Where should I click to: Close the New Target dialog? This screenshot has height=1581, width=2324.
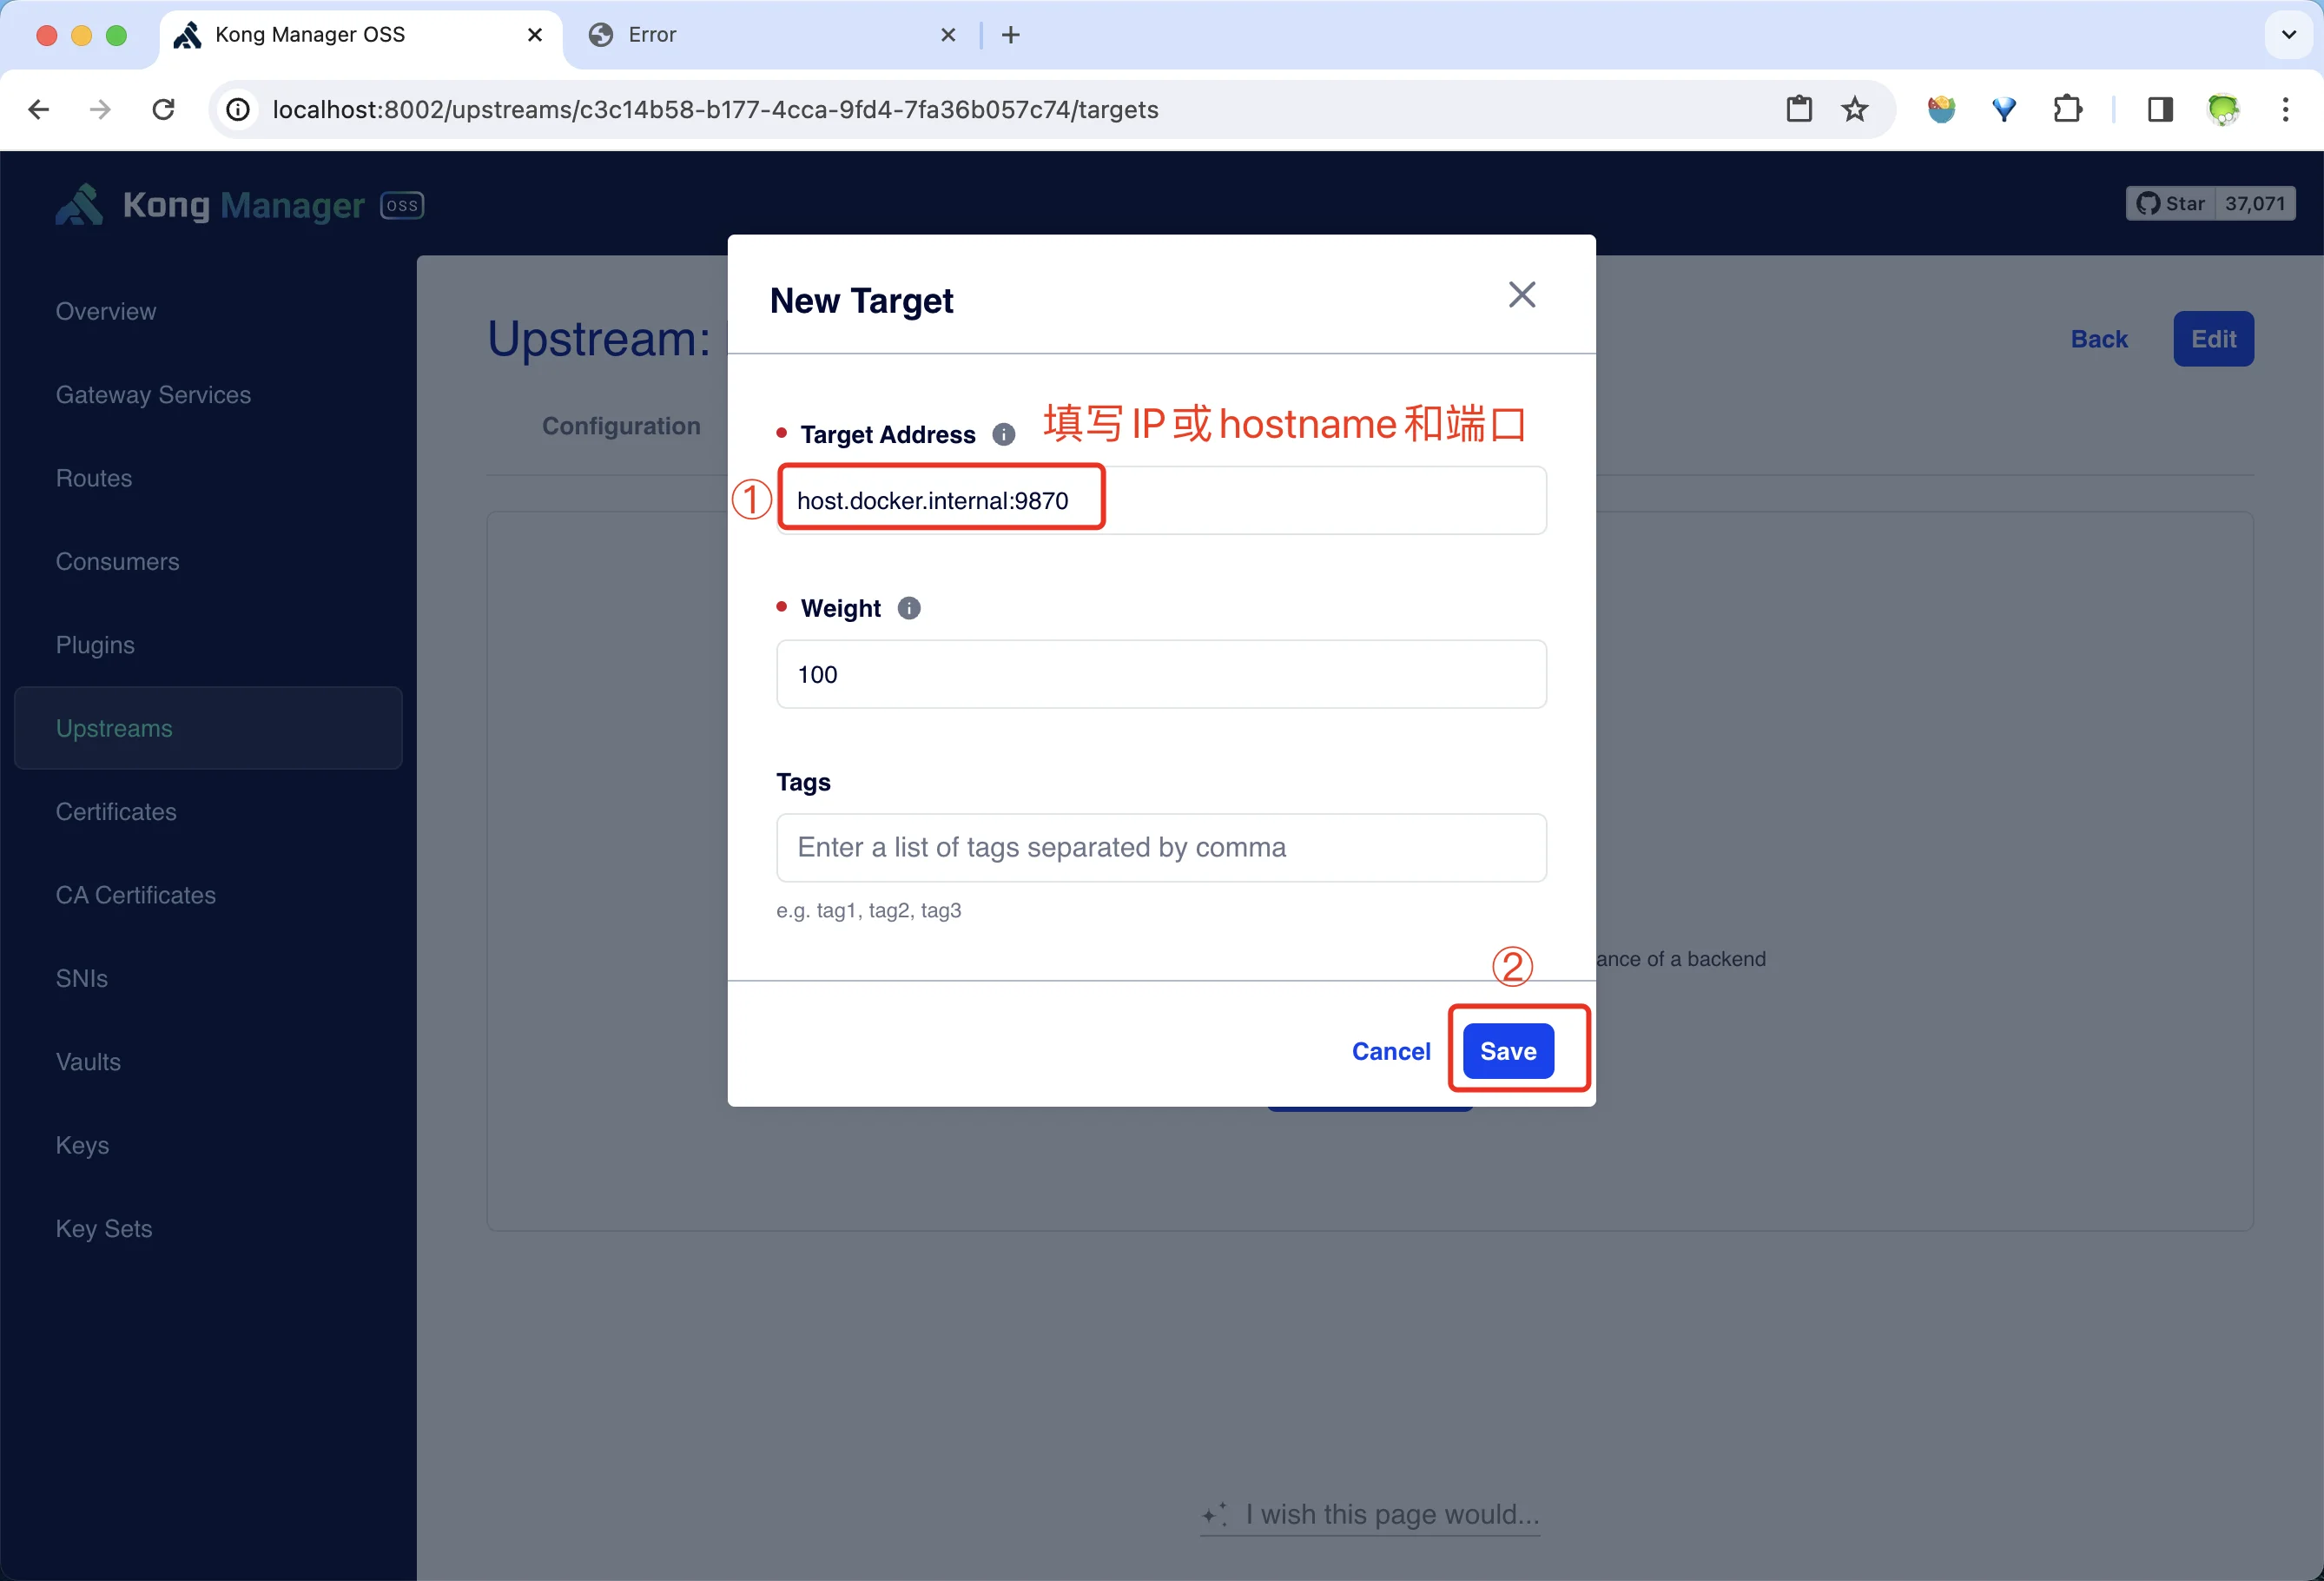pos(1521,295)
